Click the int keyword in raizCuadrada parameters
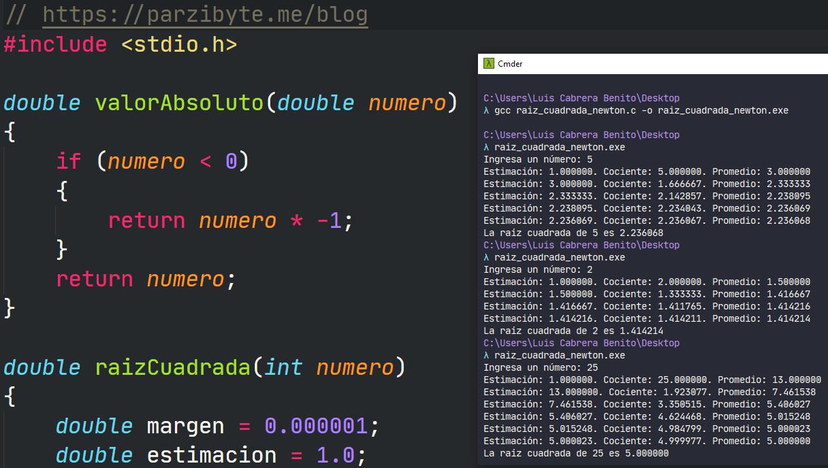Viewport: 828px width, 468px height. [283, 367]
